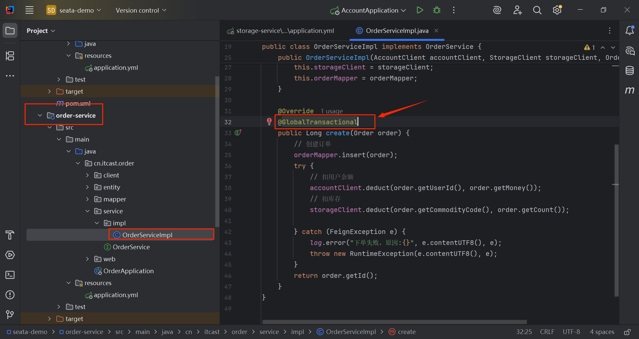Viewport: 639px width, 339px height.
Task: Open the Maven tool window
Action: click(630, 90)
